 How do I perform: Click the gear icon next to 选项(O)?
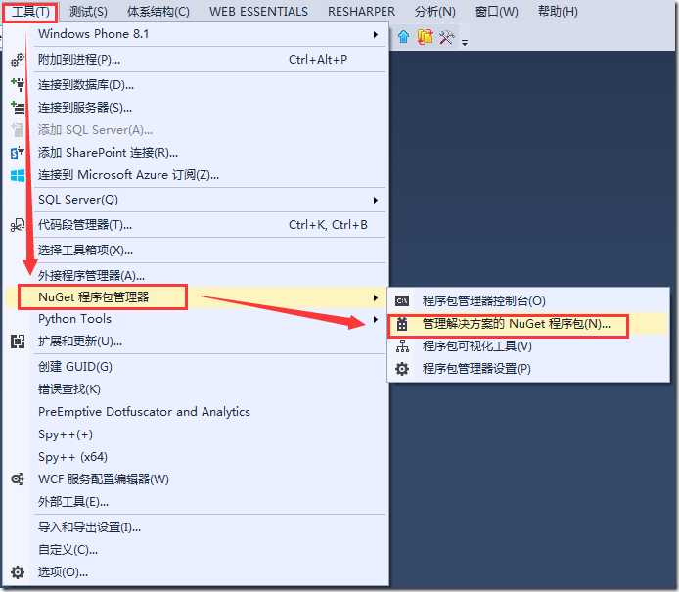coord(18,572)
